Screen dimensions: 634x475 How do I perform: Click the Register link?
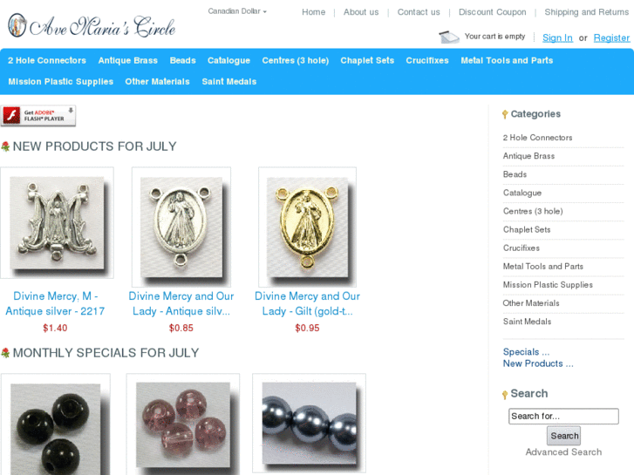point(611,37)
